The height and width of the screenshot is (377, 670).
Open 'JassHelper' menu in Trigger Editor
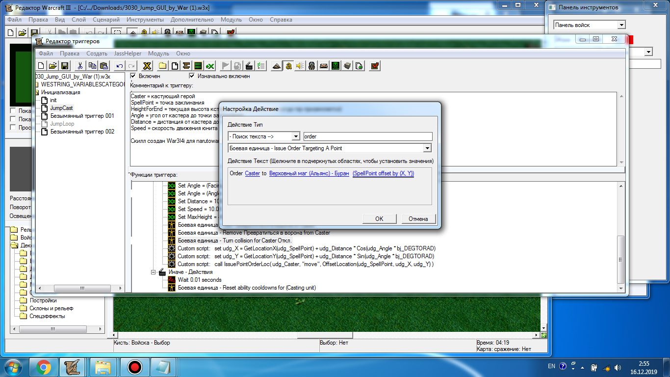(128, 54)
